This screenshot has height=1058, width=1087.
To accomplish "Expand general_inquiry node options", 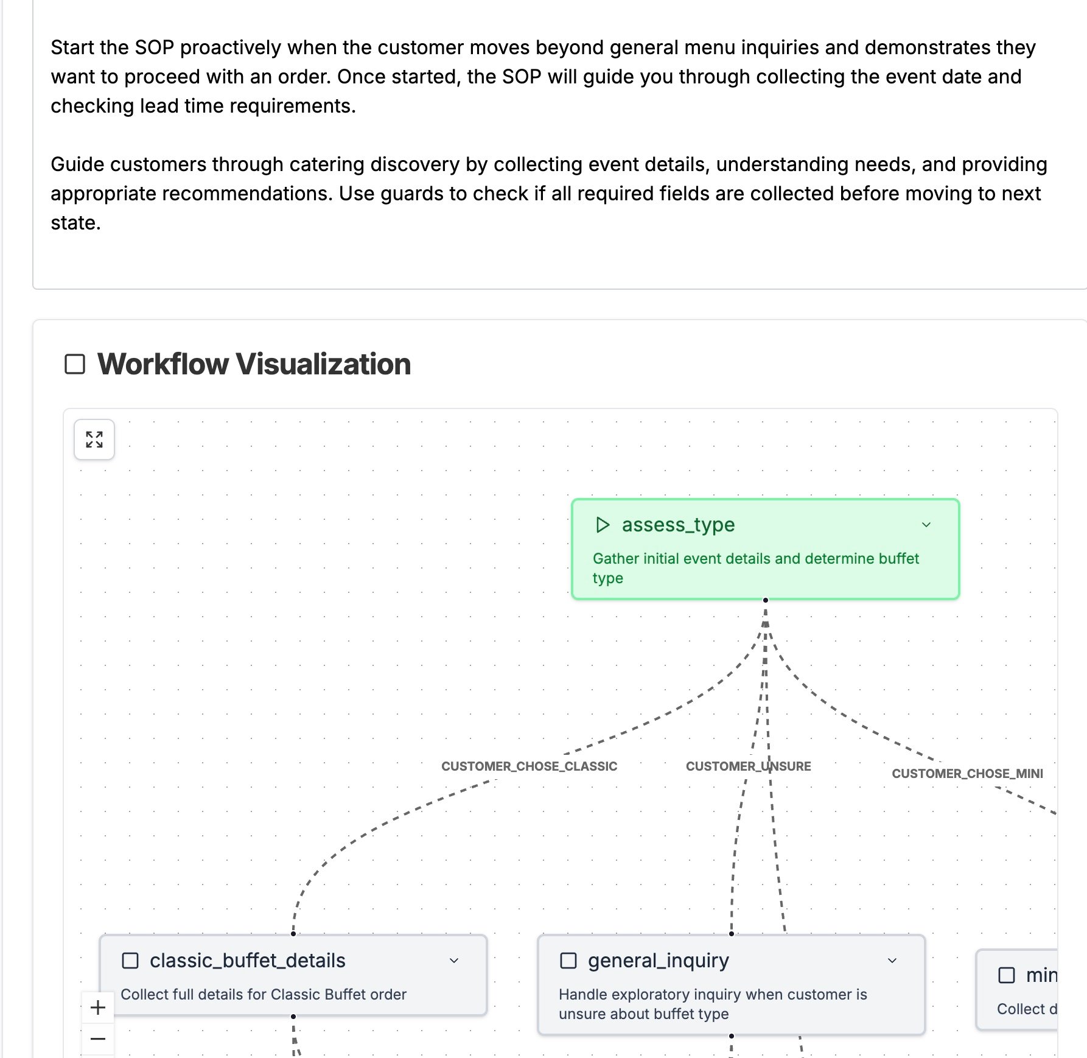I will [x=892, y=961].
